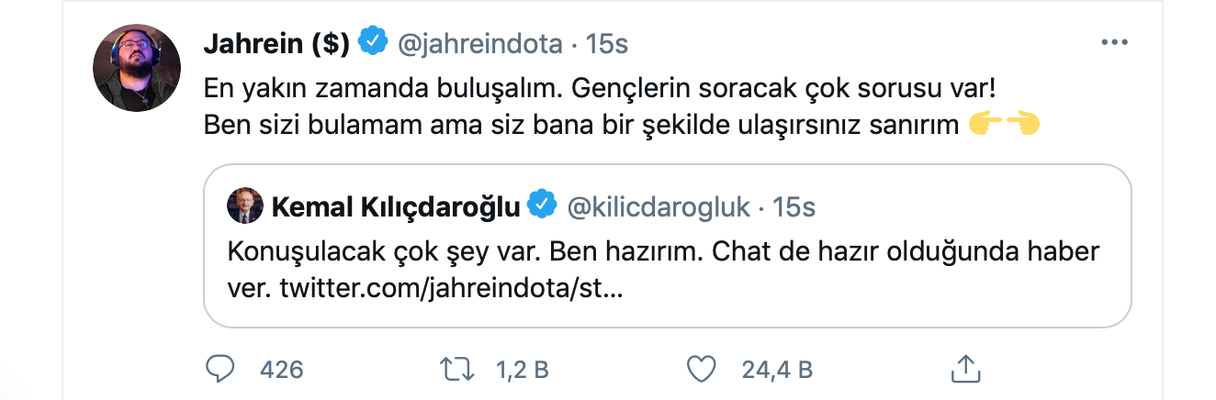Click the @kilicdarogluk handle
The width and height of the screenshot is (1216, 400).
(x=659, y=206)
